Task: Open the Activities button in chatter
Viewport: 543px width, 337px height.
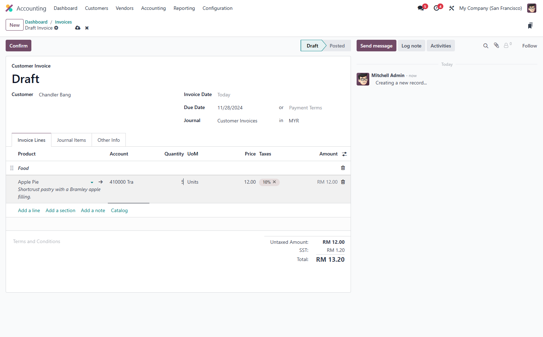Action: click(440, 46)
